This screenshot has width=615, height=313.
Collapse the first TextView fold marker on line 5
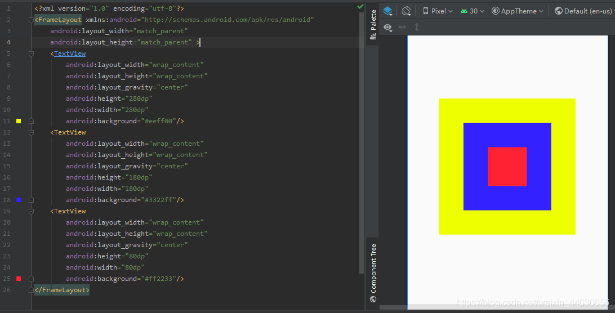pyautogui.click(x=31, y=53)
